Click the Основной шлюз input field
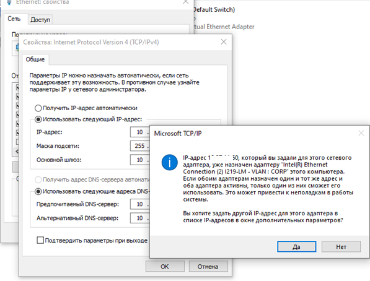 140,160
